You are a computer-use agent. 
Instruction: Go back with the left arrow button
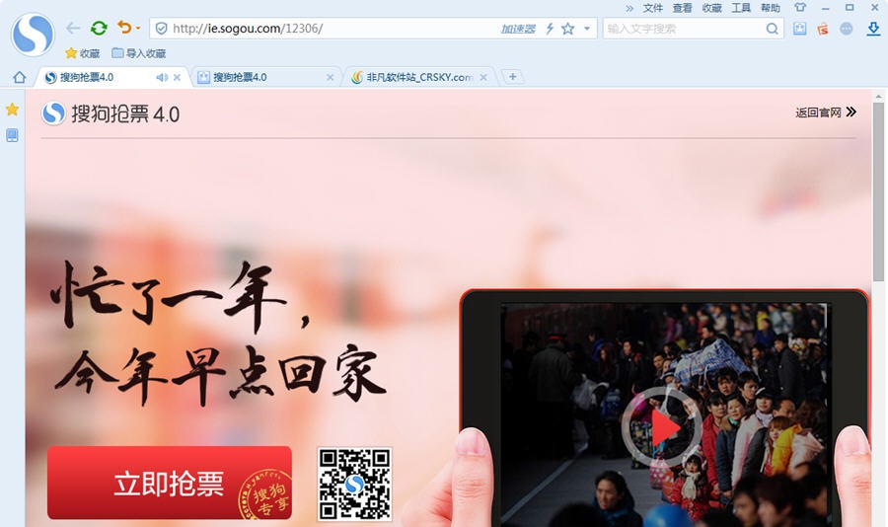pyautogui.click(x=72, y=28)
